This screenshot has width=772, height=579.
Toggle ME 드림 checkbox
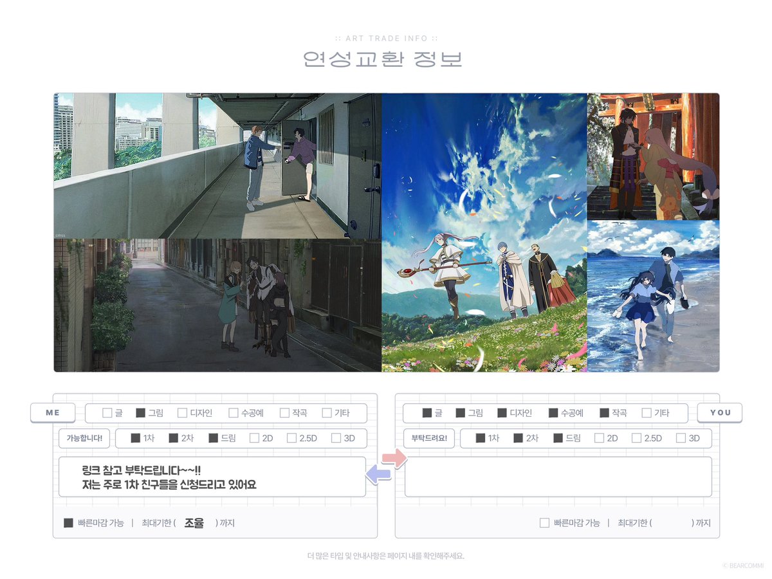point(213,438)
